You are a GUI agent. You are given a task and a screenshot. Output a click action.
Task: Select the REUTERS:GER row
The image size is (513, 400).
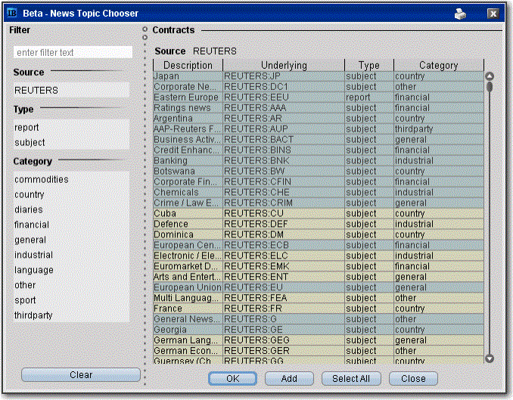coord(319,350)
